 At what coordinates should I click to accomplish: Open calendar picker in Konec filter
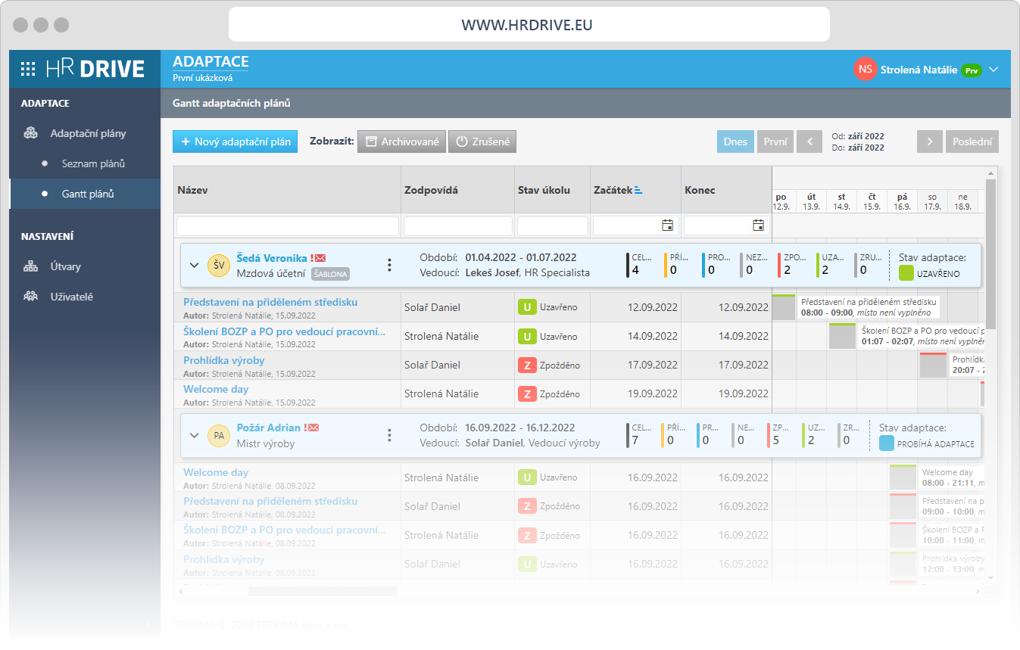coord(758,225)
